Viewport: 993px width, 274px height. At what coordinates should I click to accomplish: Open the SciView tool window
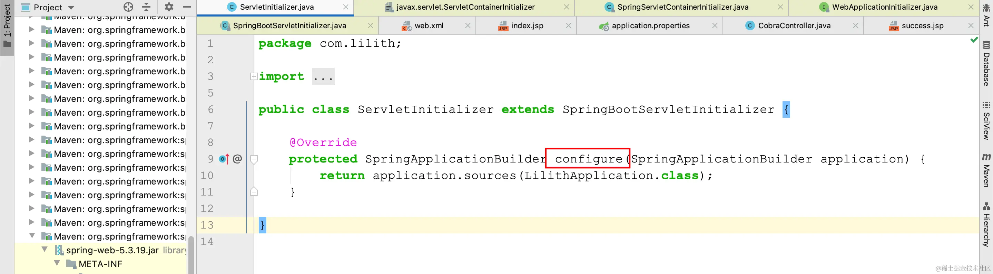(x=986, y=121)
